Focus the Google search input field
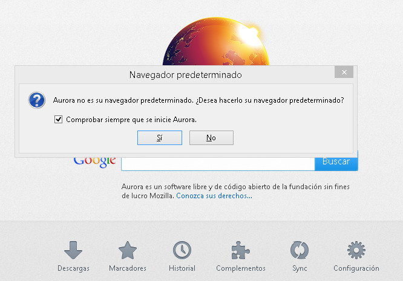This screenshot has height=281, width=403. pyautogui.click(x=218, y=163)
